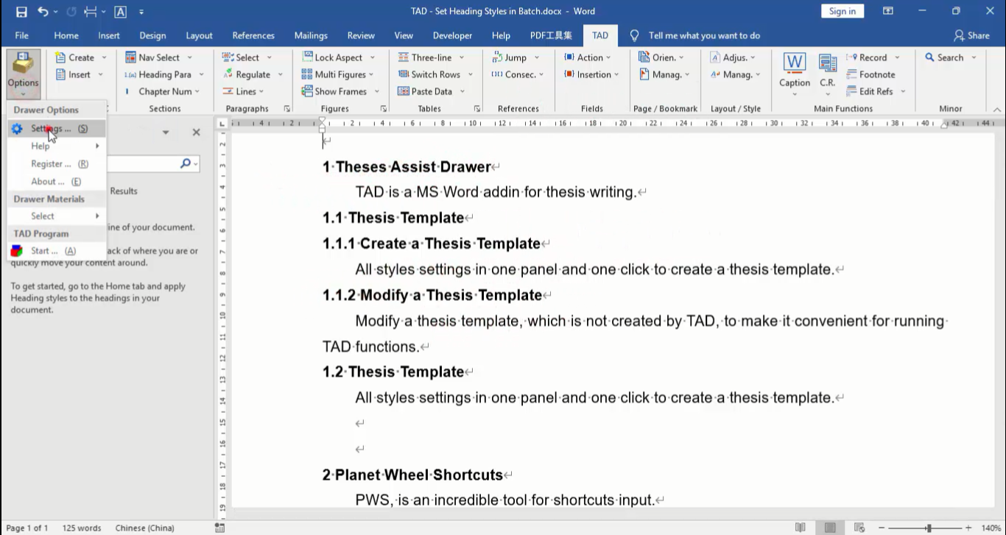Image resolution: width=1006 pixels, height=535 pixels.
Task: Click the Lines tool
Action: click(239, 91)
